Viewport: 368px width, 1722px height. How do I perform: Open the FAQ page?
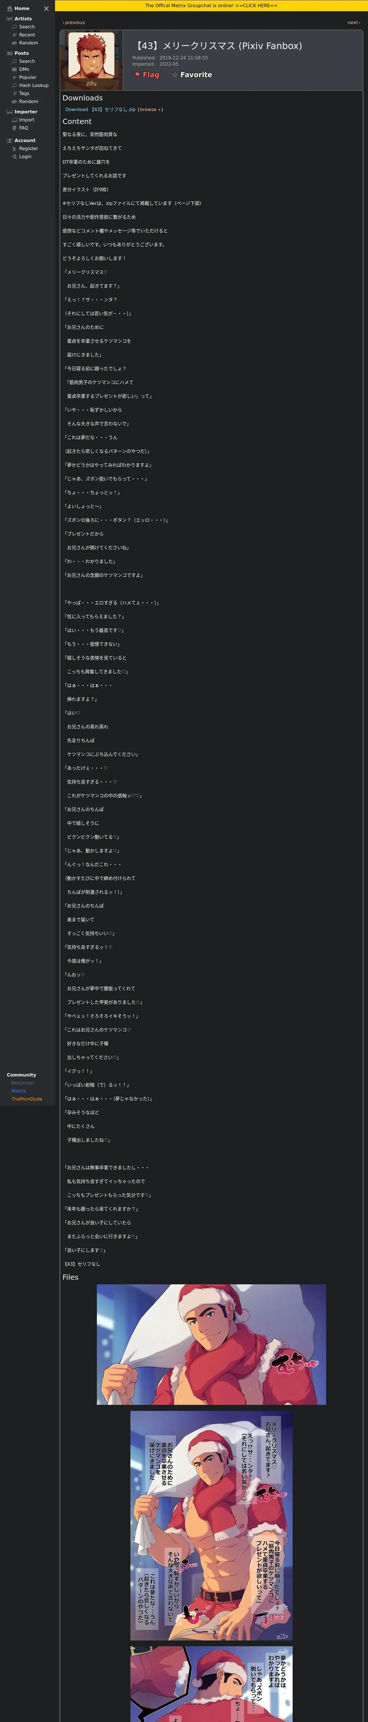click(24, 128)
